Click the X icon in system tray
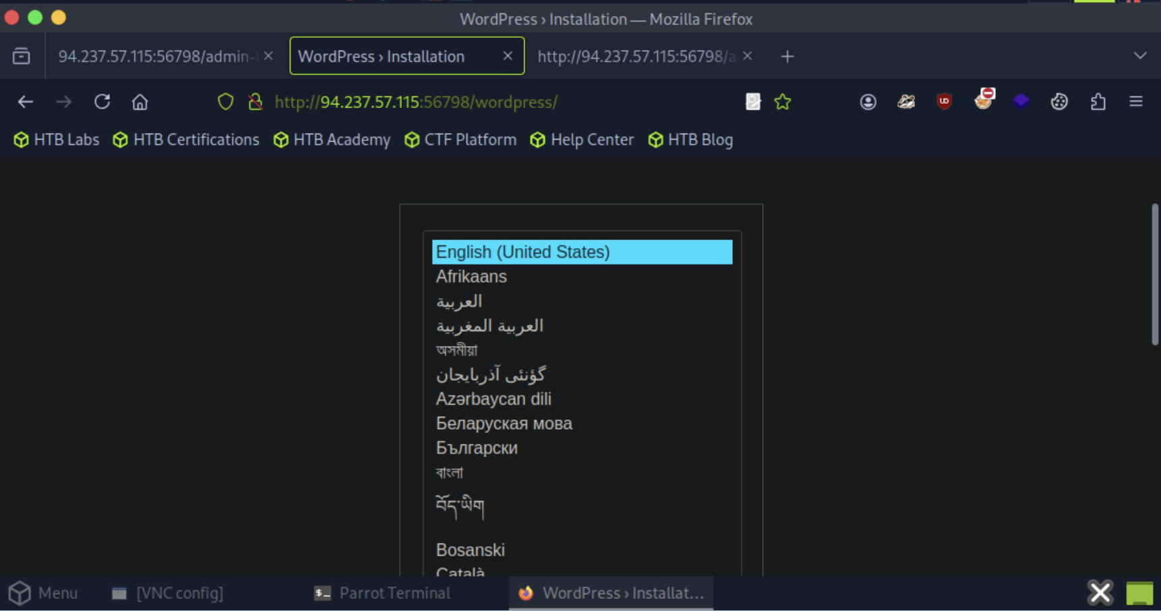This screenshot has width=1161, height=611. point(1100,593)
